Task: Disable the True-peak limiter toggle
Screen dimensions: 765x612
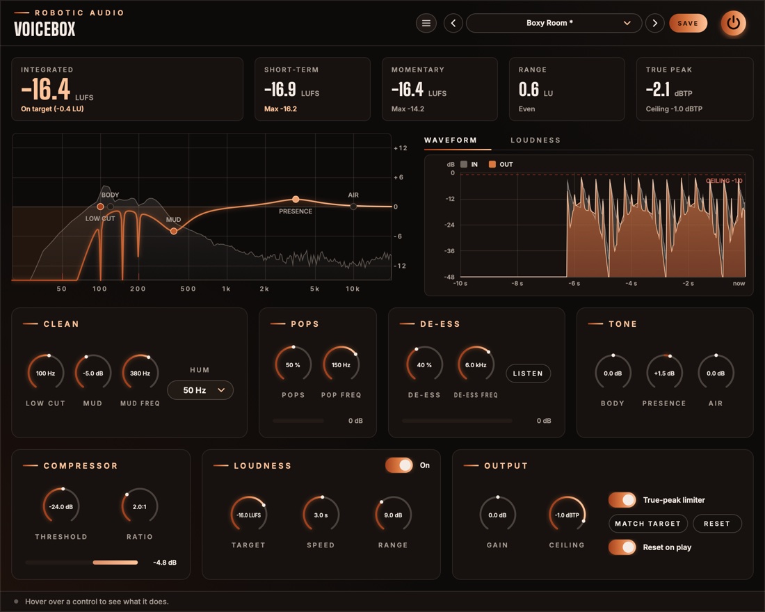Action: [622, 500]
